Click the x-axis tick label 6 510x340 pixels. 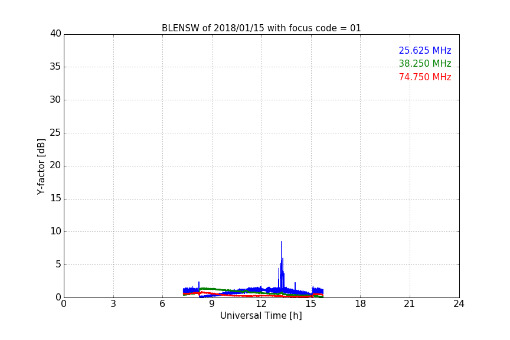pos(163,304)
